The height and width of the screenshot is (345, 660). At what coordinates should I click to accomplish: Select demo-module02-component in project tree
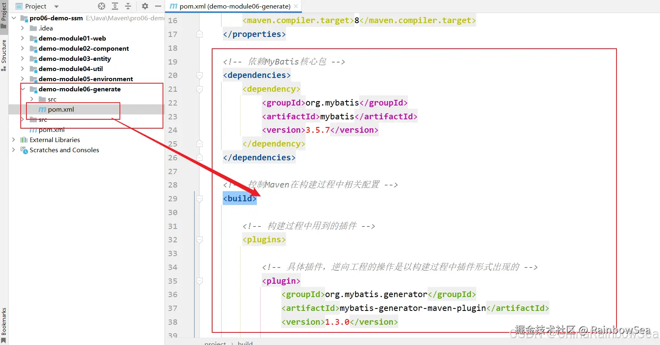tap(84, 48)
